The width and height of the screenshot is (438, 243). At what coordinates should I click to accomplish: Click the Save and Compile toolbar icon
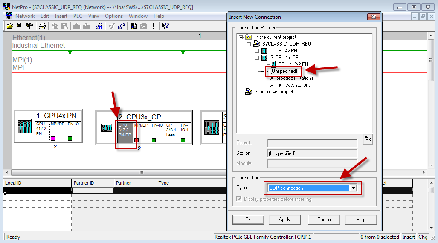[x=30, y=26]
